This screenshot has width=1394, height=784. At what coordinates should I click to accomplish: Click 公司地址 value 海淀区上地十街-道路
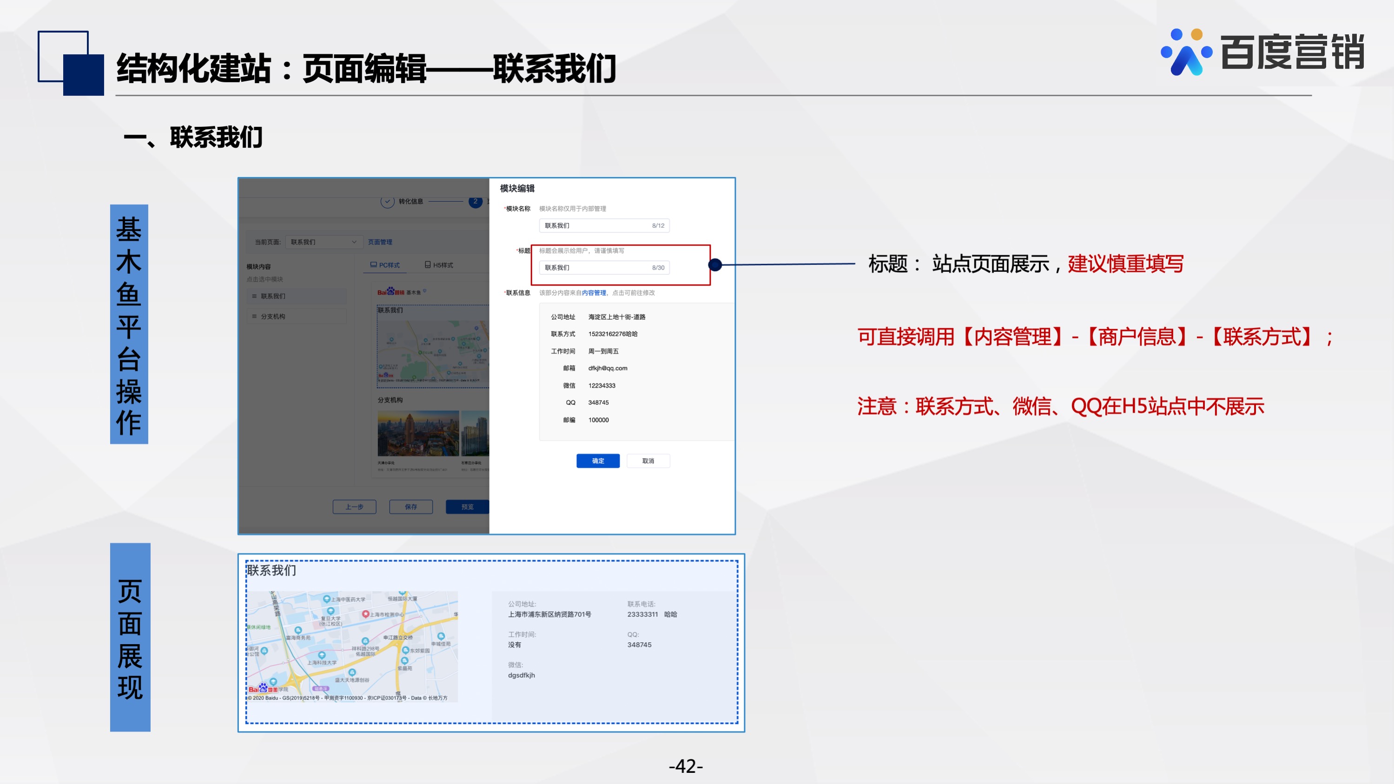[x=616, y=316]
